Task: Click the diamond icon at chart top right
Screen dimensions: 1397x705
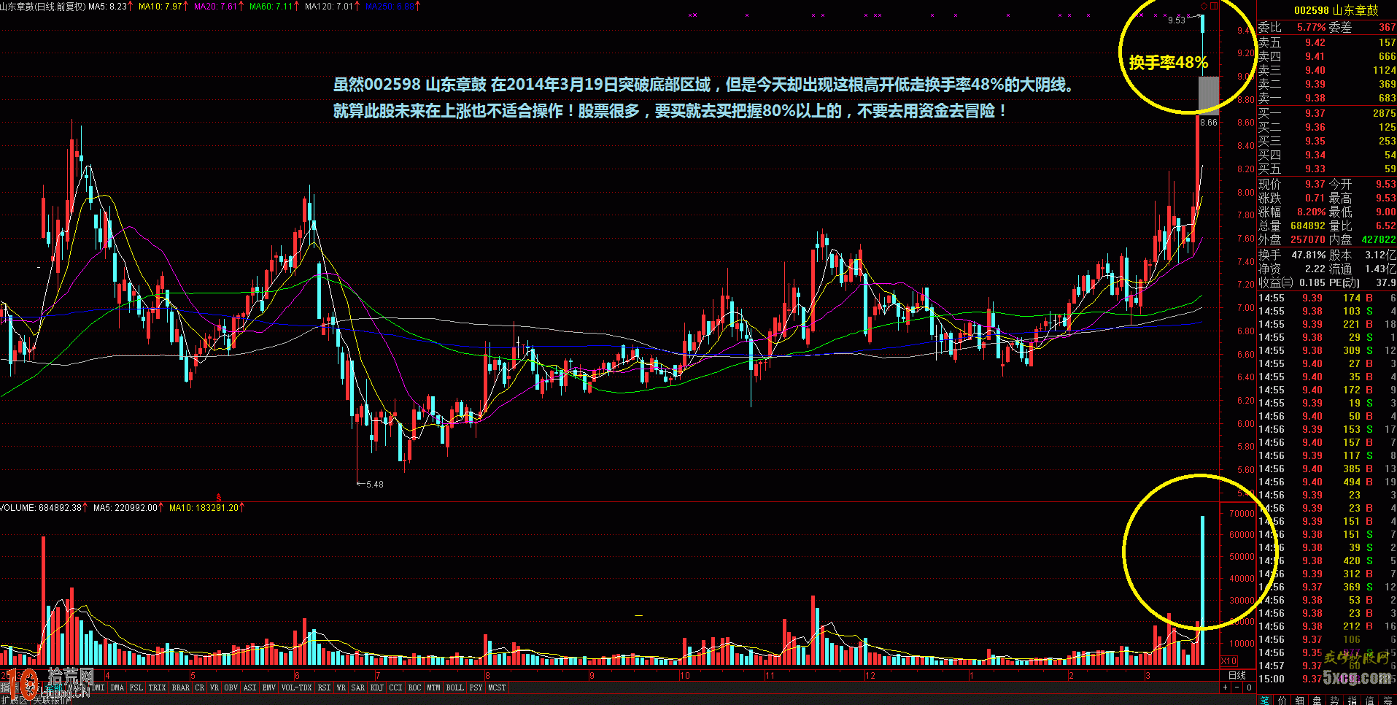Action: 1204,6
